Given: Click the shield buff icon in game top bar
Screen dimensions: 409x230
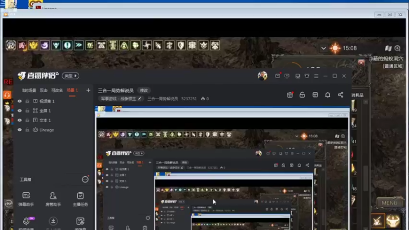Looking at the screenshot, I should tap(181, 45).
